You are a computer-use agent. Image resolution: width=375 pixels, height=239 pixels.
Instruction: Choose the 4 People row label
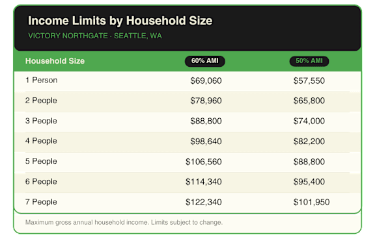[41, 141]
